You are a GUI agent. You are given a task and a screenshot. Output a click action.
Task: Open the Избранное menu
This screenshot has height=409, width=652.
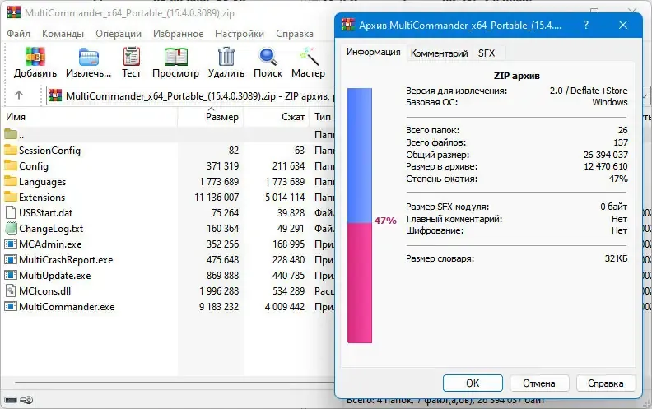(178, 34)
